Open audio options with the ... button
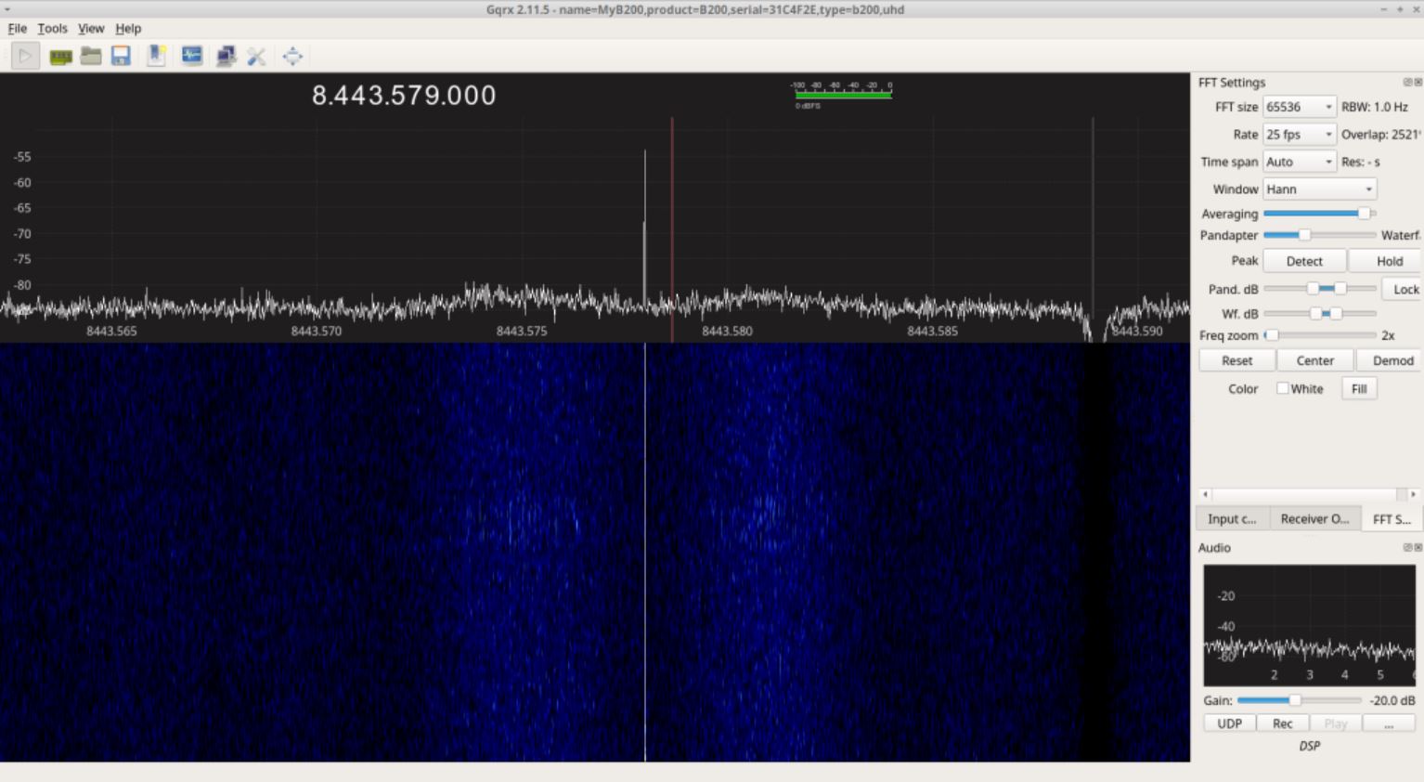This screenshot has height=782, width=1424. 1389,723
